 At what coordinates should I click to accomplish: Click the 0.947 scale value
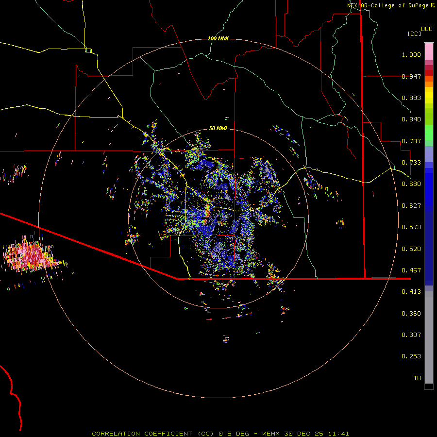(x=411, y=76)
